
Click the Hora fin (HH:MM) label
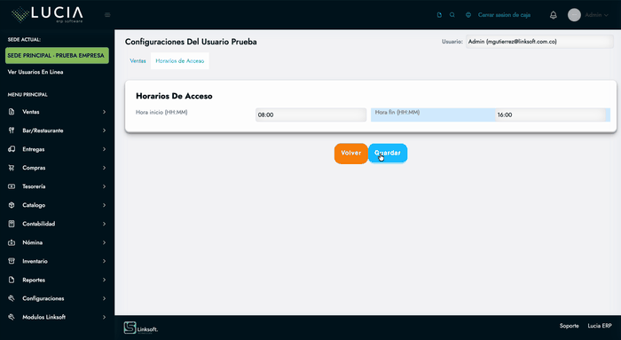[x=397, y=112]
